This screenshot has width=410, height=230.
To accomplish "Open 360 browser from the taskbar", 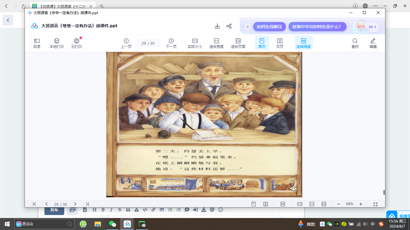I will coord(83,224).
